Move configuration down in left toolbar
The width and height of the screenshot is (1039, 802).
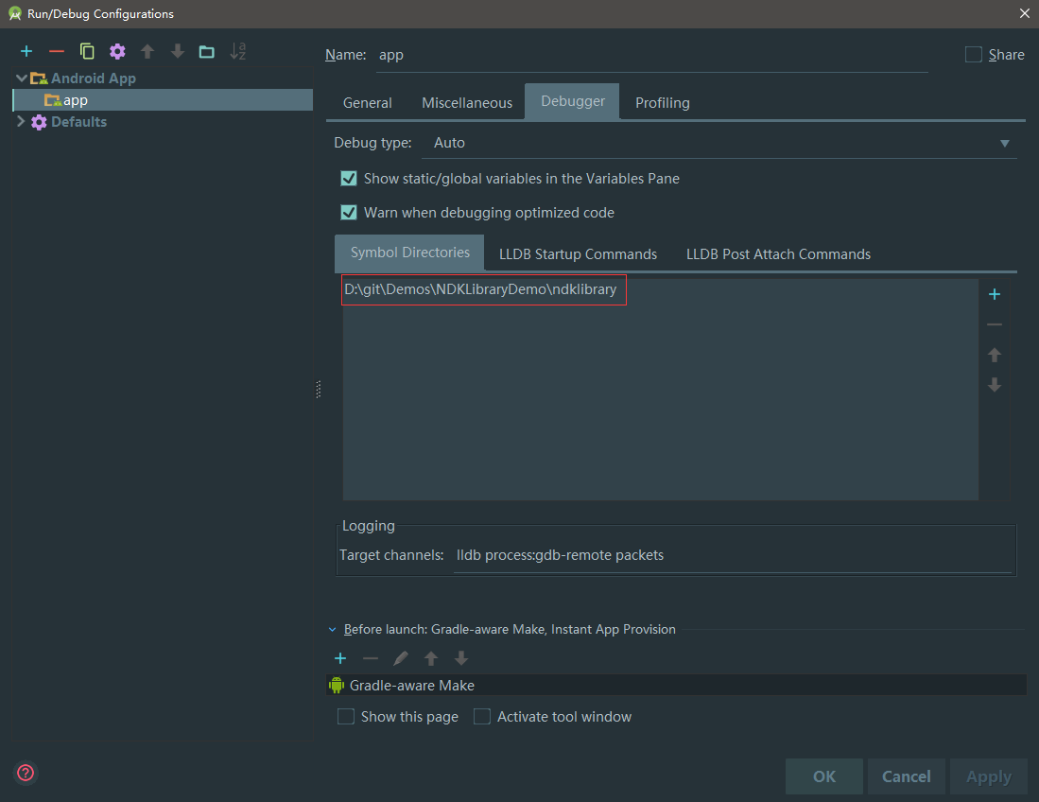[x=177, y=51]
